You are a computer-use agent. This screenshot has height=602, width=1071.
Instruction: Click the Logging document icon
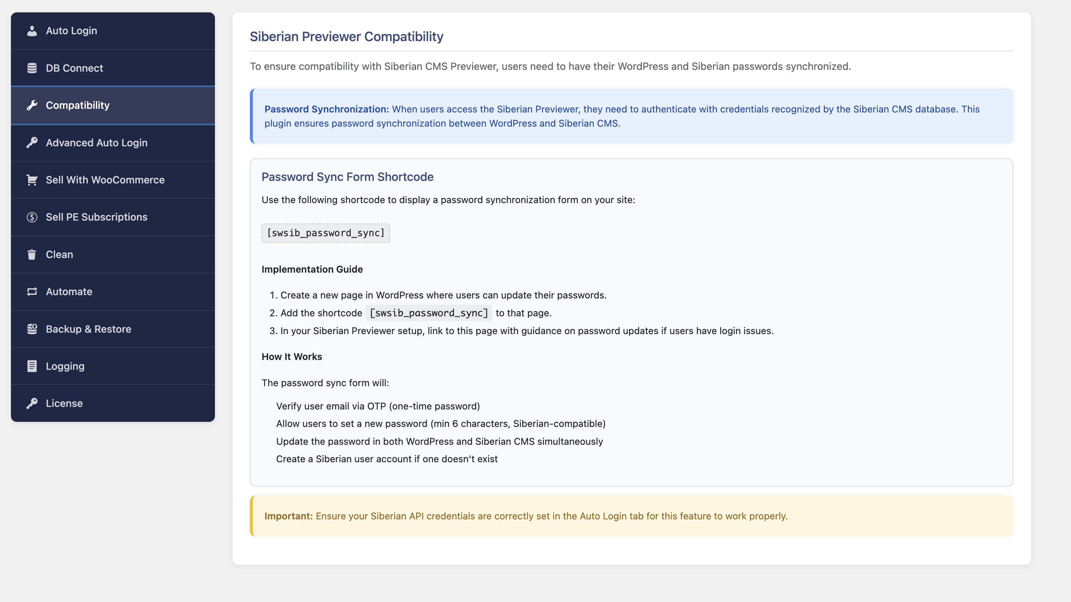32,366
